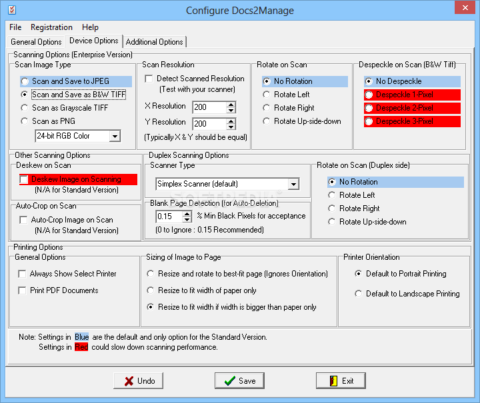
Task: Click the red X icon on Undo button
Action: [129, 381]
